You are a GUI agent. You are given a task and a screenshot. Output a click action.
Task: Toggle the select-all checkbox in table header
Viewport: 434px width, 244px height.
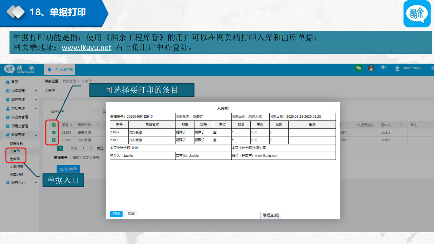point(54,125)
